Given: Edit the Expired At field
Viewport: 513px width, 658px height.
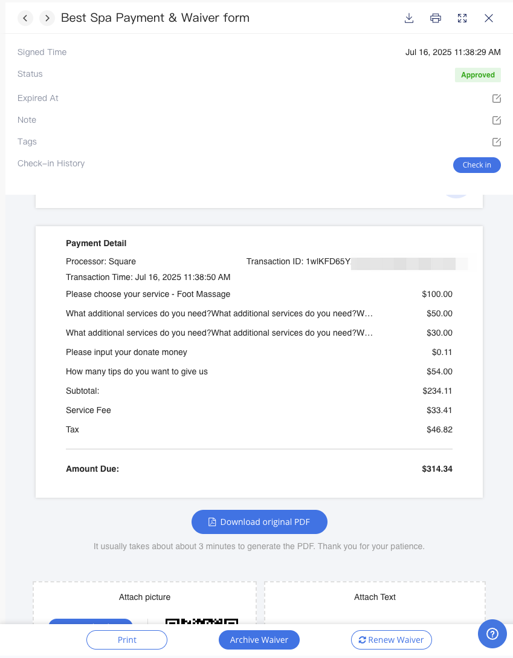Looking at the screenshot, I should point(497,99).
